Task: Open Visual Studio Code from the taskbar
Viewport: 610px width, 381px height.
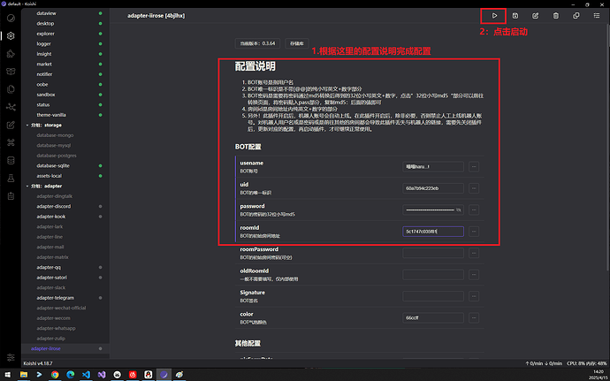Action: click(x=86, y=375)
